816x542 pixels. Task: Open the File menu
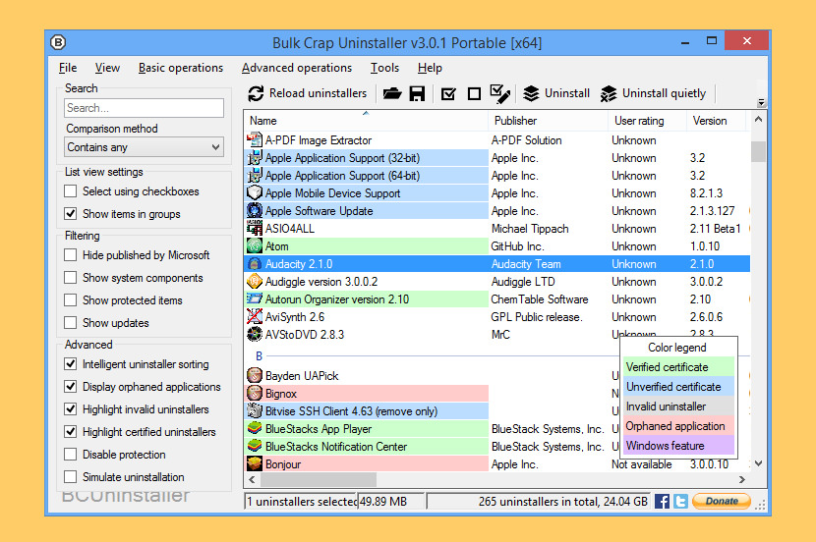[x=68, y=68]
